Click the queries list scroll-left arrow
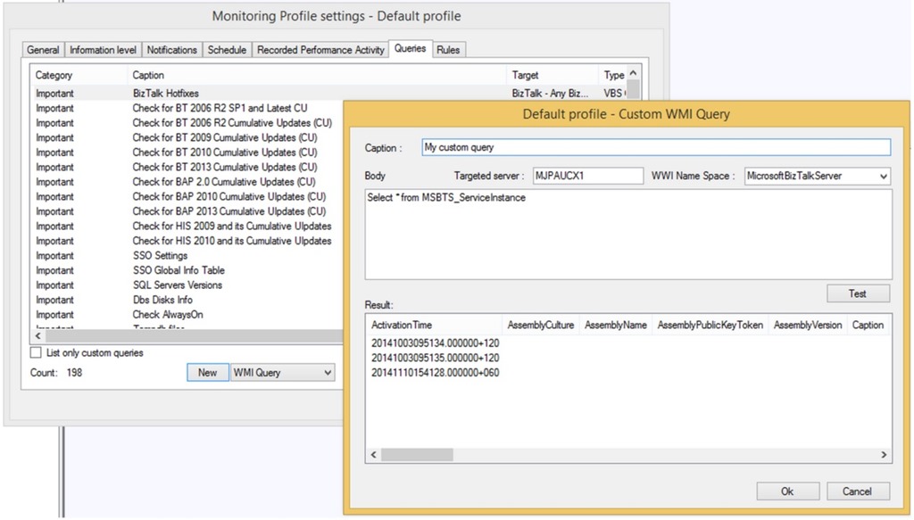This screenshot has width=914, height=520. pos(38,336)
